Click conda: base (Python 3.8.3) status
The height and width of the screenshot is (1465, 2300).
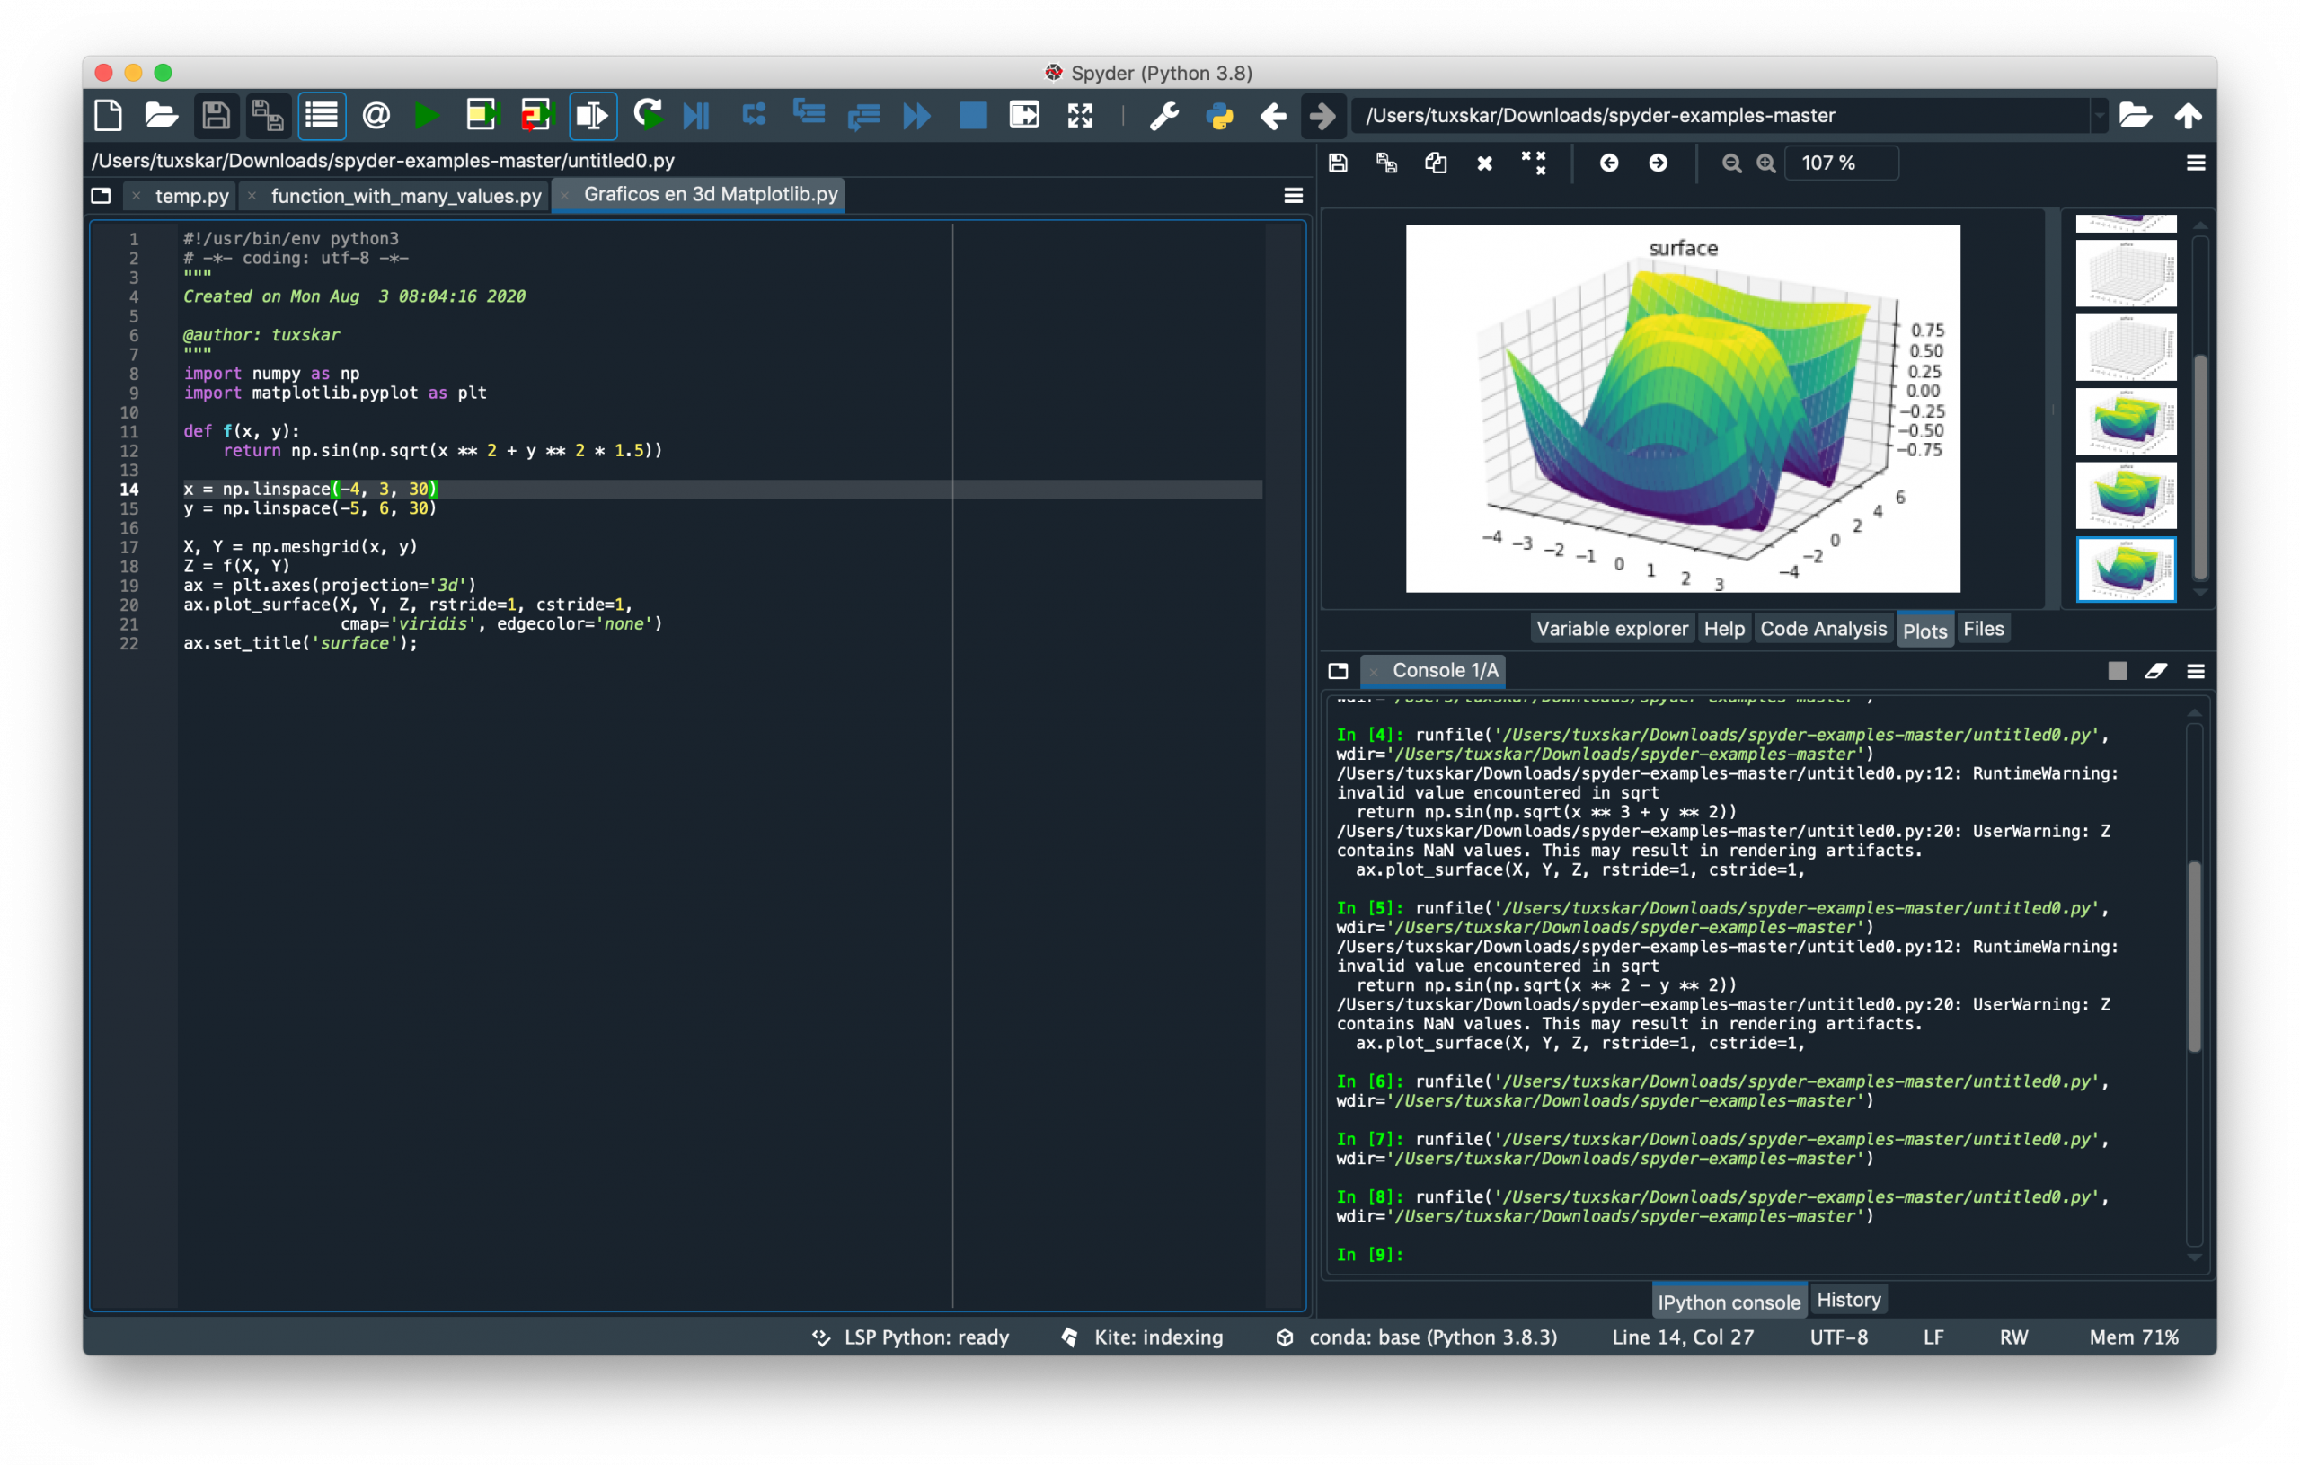(1432, 1337)
